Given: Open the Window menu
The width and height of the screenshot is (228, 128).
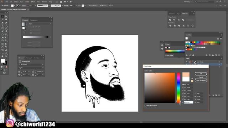Looking at the screenshot, I should [x=44, y=2].
